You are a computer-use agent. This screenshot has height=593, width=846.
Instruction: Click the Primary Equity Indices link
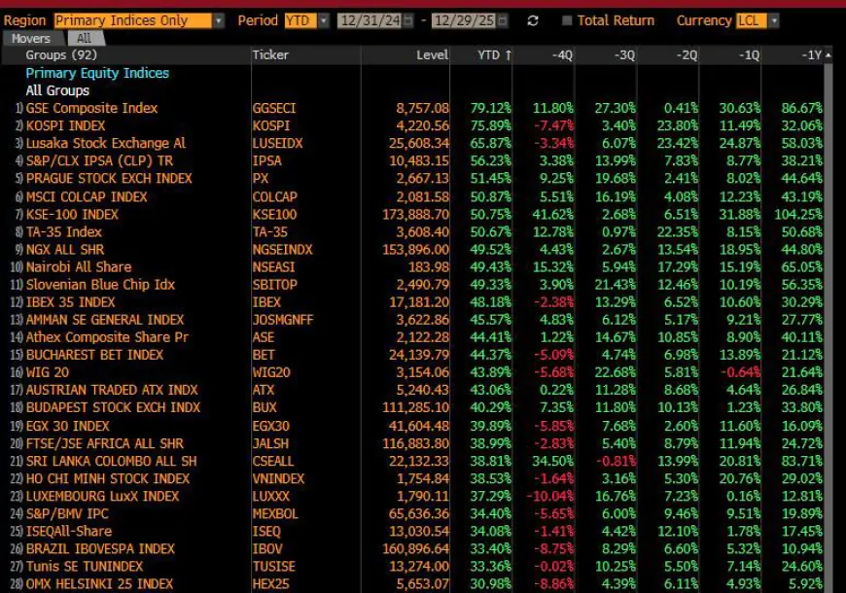click(97, 73)
